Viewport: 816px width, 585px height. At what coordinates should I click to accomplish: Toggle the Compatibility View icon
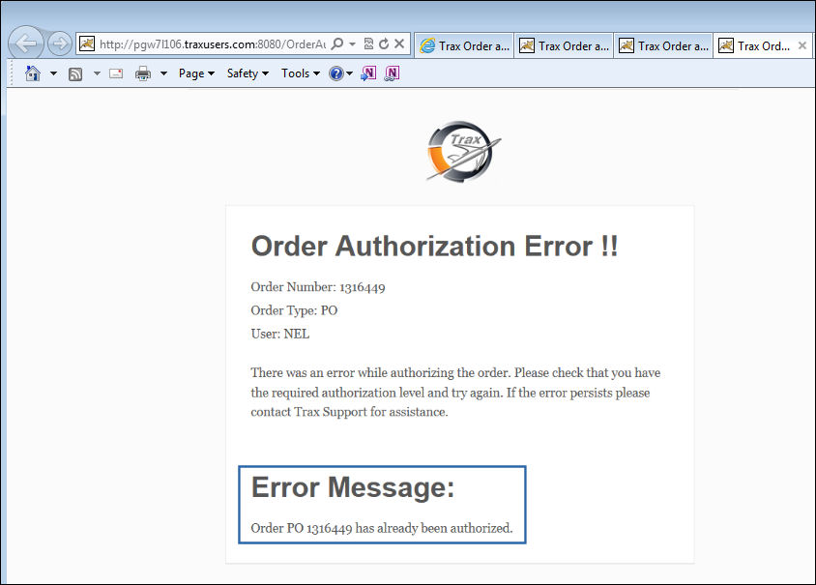click(368, 44)
